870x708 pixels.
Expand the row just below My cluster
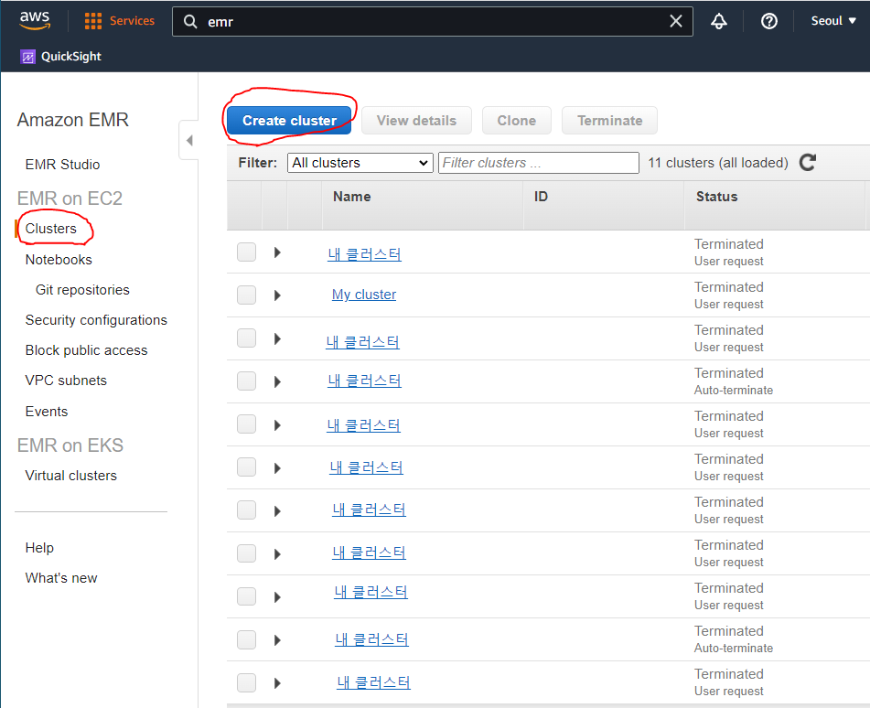click(277, 338)
